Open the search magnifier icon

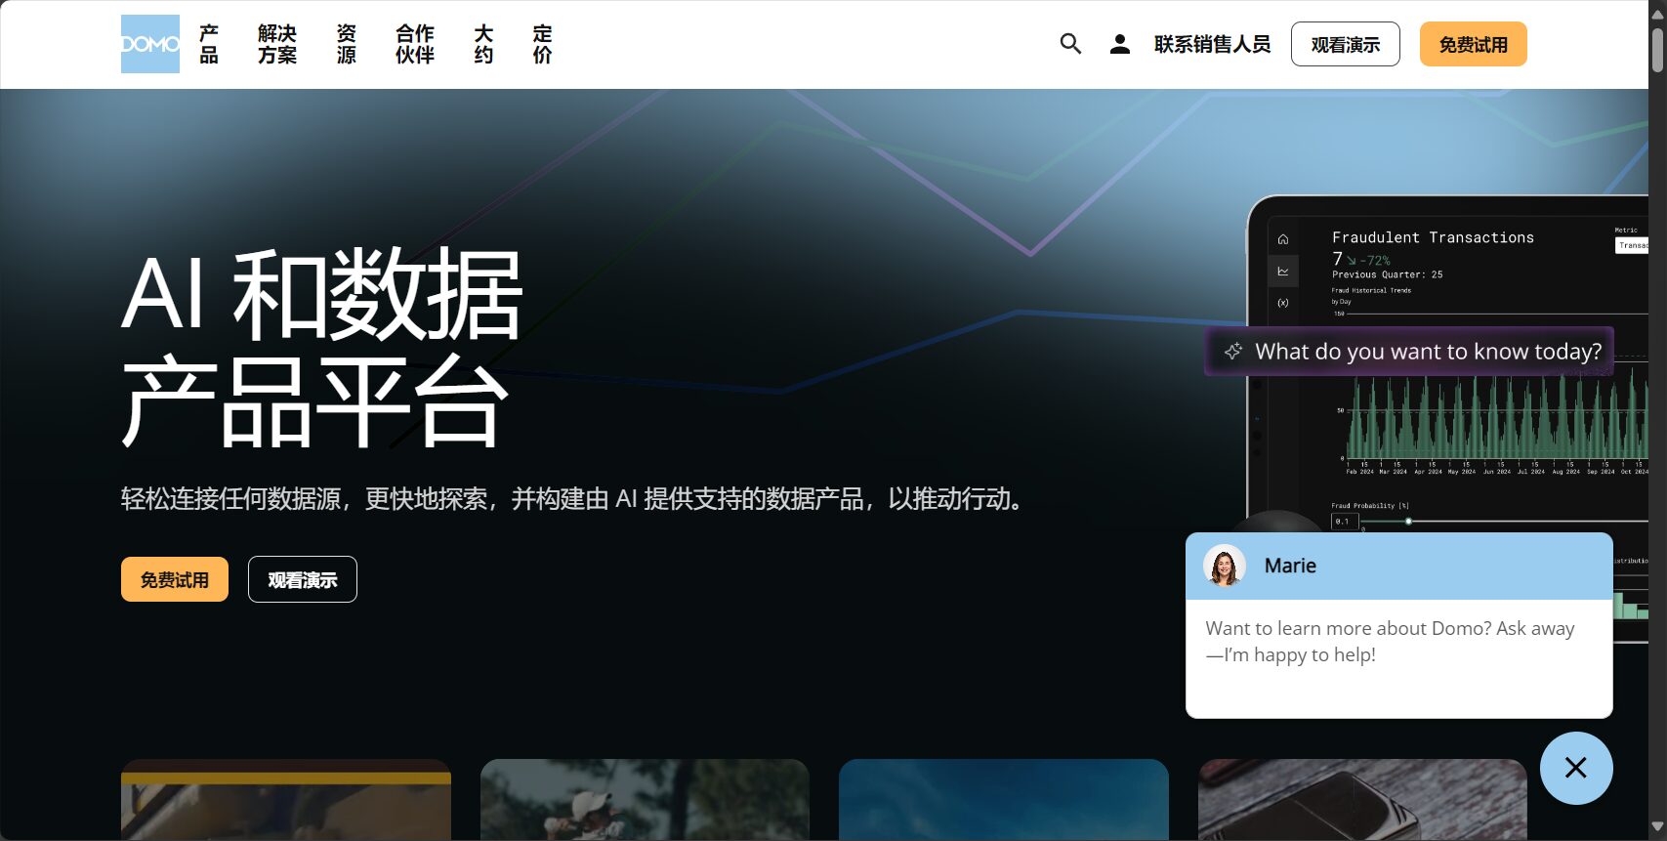click(x=1070, y=44)
